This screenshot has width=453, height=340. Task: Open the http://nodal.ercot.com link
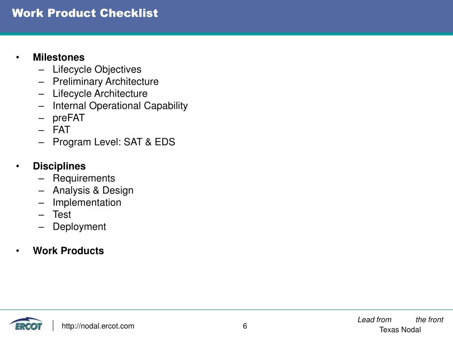98,326
